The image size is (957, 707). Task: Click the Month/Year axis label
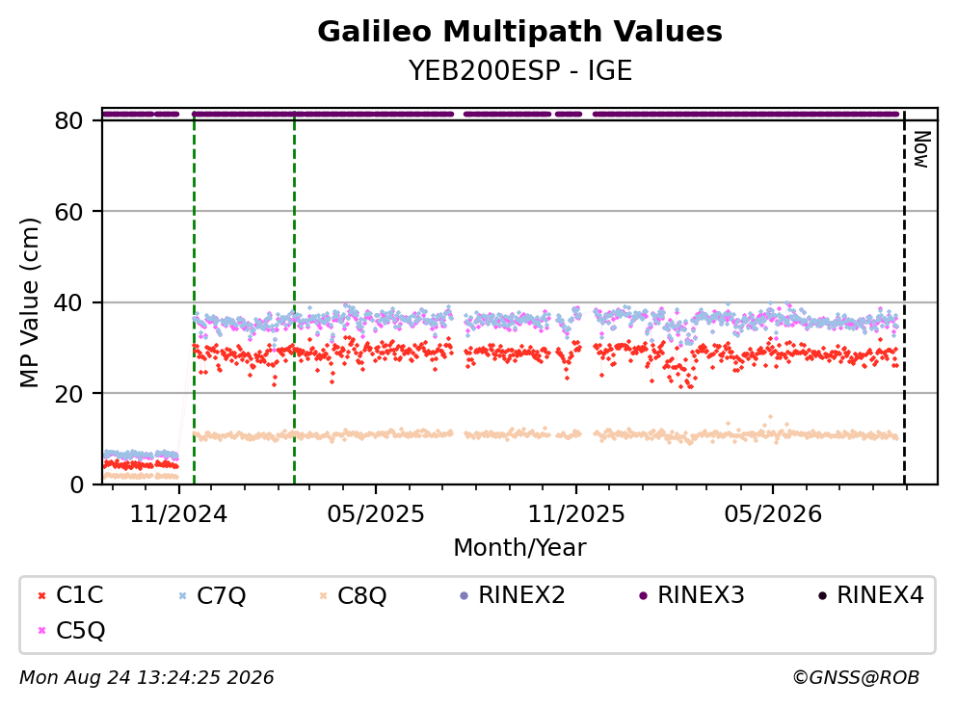(519, 548)
